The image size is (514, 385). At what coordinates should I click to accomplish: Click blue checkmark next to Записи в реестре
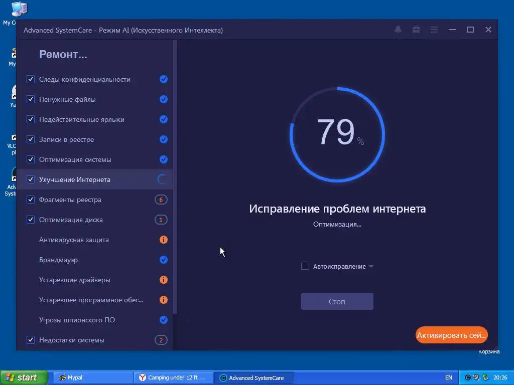(164, 139)
